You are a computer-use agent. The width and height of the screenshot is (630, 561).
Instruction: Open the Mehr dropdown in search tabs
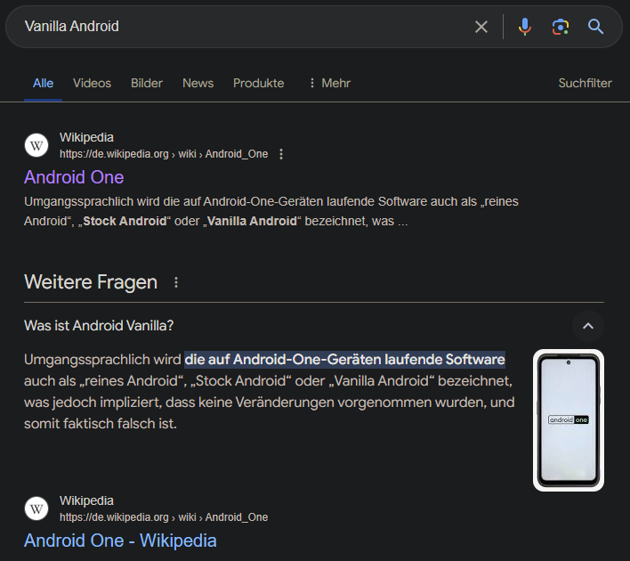pyautogui.click(x=329, y=83)
